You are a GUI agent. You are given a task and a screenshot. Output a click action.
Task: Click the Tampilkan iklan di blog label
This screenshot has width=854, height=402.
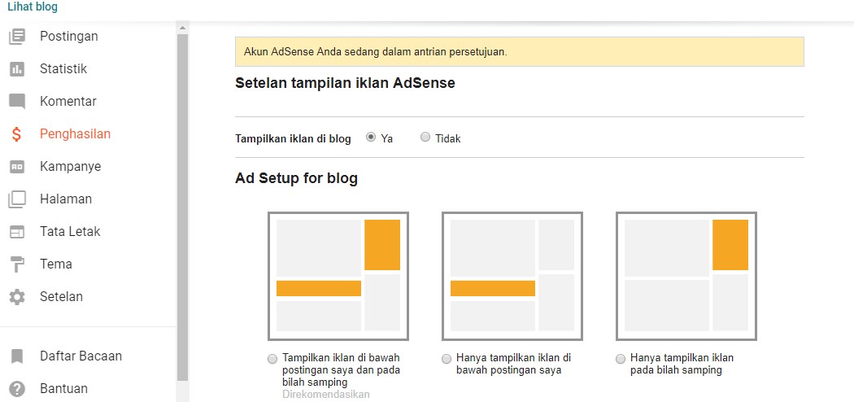pyautogui.click(x=293, y=138)
